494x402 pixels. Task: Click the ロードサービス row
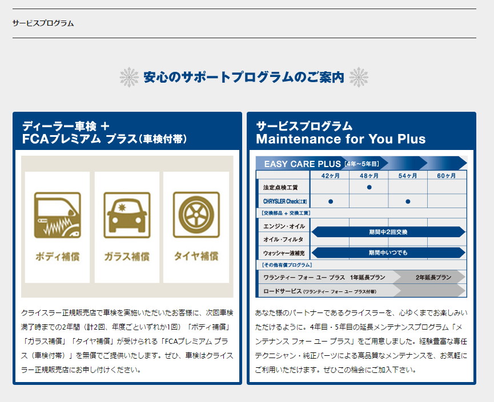pyautogui.click(x=362, y=291)
